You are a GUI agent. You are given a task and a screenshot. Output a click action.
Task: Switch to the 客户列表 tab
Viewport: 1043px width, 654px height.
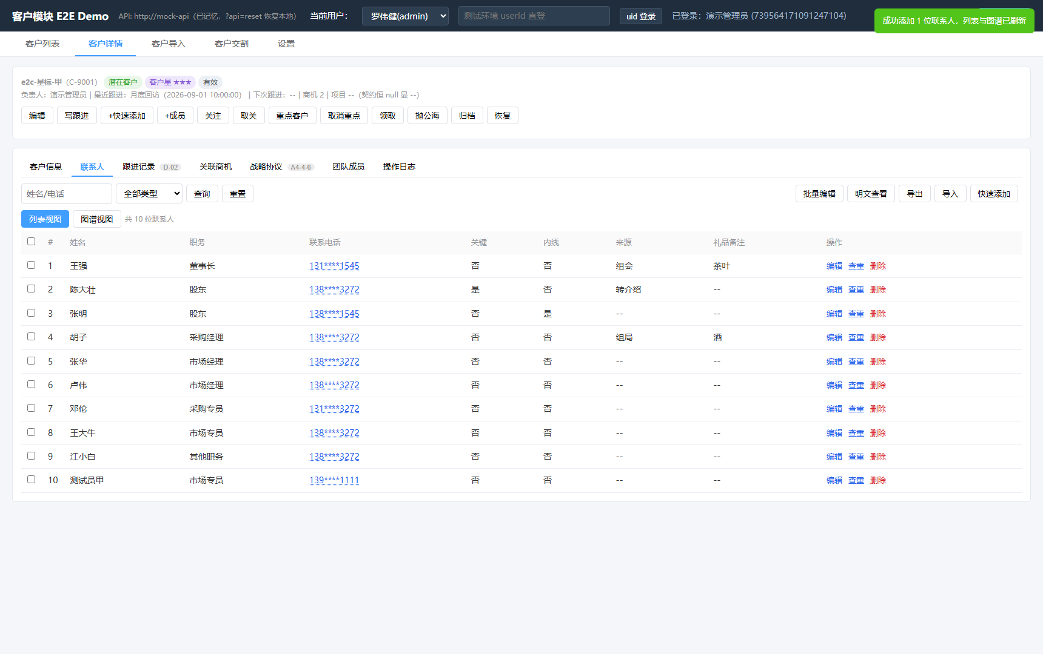tap(42, 44)
